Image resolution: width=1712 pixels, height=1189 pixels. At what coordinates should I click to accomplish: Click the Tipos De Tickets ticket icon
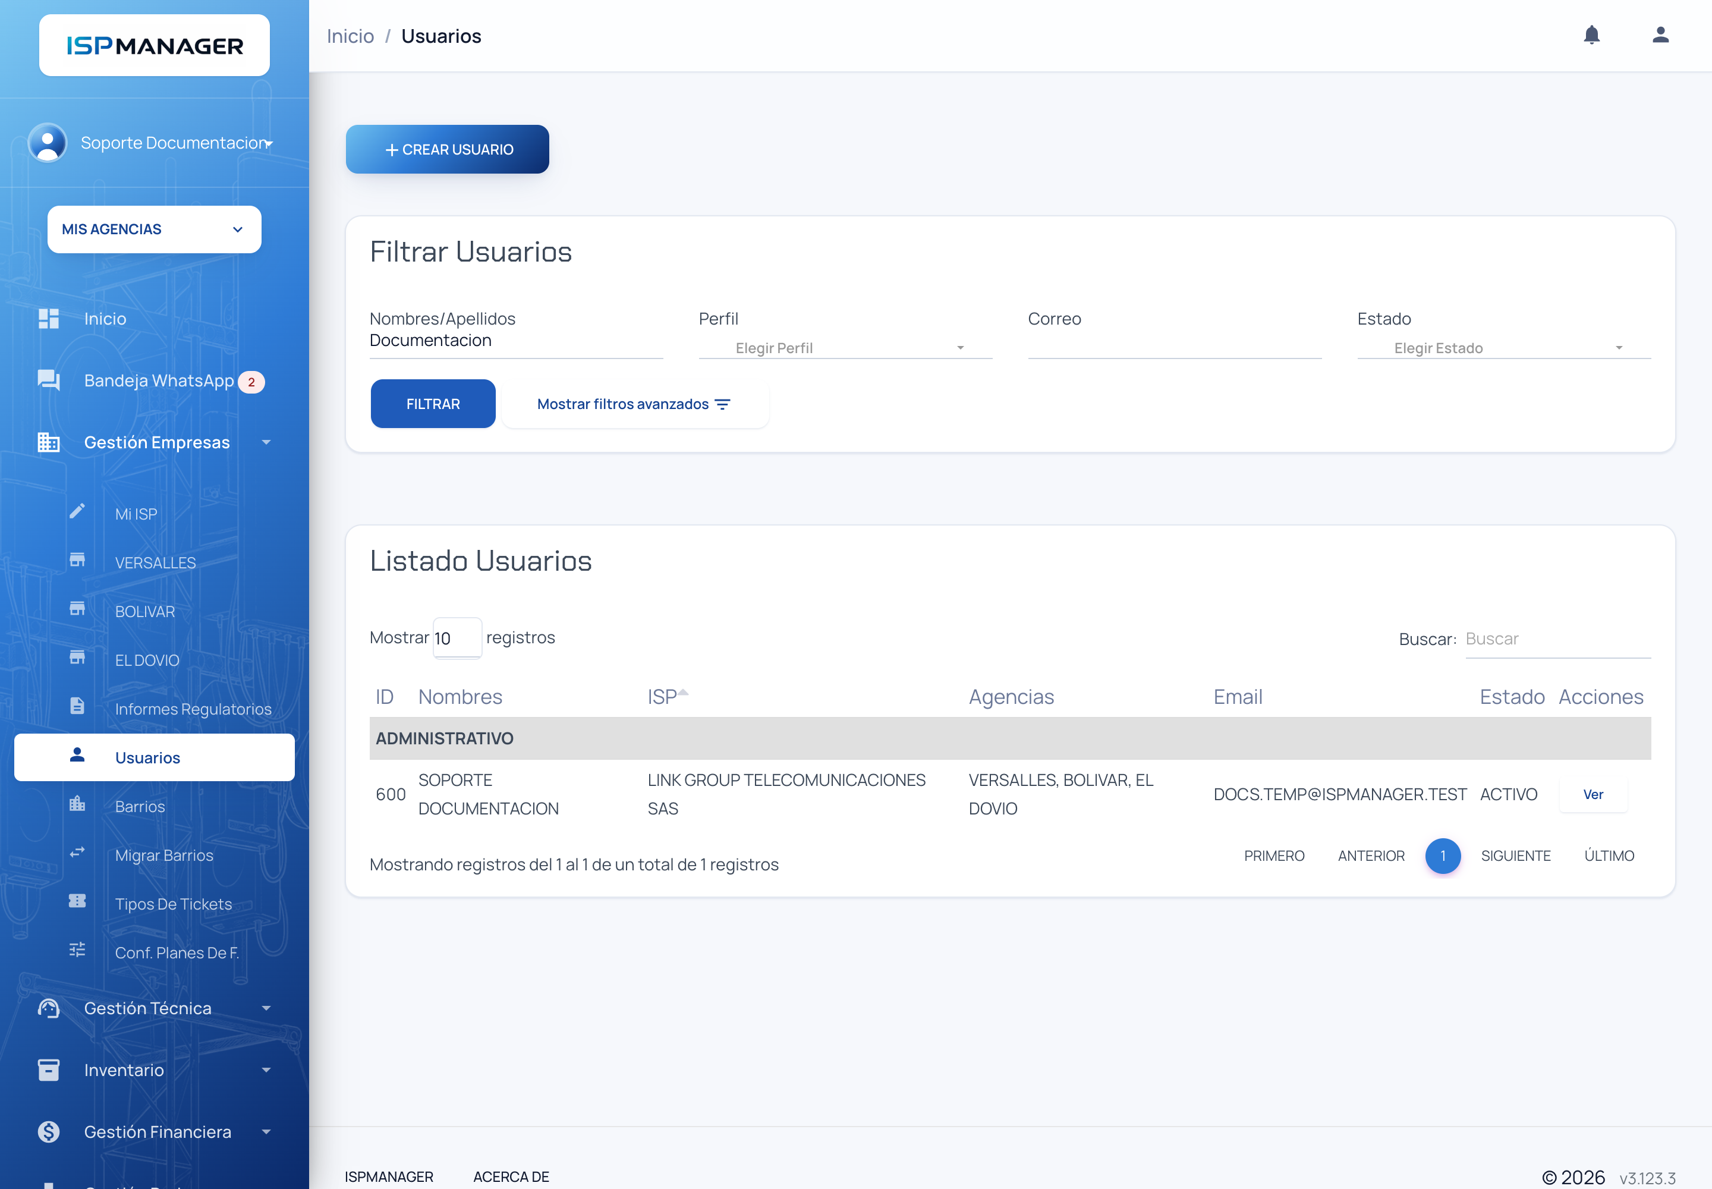click(x=77, y=901)
